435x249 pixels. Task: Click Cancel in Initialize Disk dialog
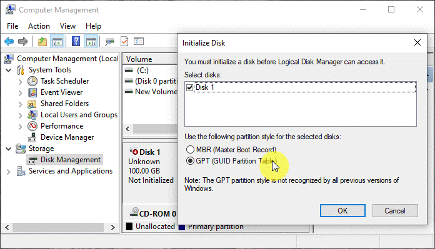pyautogui.click(x=395, y=211)
